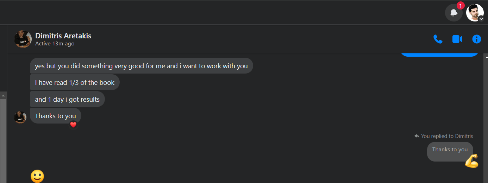The height and width of the screenshot is (183, 488).
Task: Start a video call with Dimitris
Action: (x=457, y=39)
